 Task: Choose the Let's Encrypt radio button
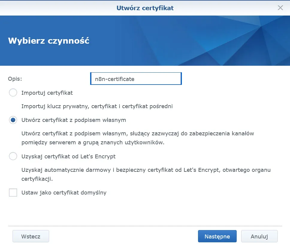point(13,156)
